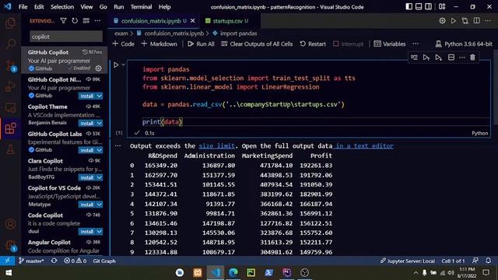Open run cell options dropdown arrow
Image resolution: width=498 pixels, height=280 pixels.
pyautogui.click(x=123, y=65)
